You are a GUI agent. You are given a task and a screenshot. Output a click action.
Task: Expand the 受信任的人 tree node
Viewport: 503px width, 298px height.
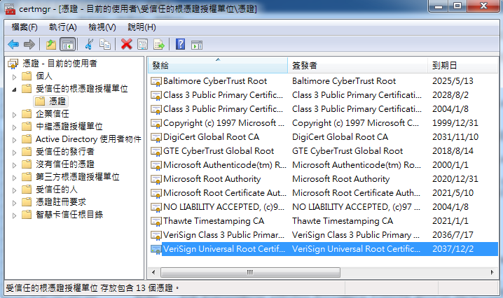point(14,190)
